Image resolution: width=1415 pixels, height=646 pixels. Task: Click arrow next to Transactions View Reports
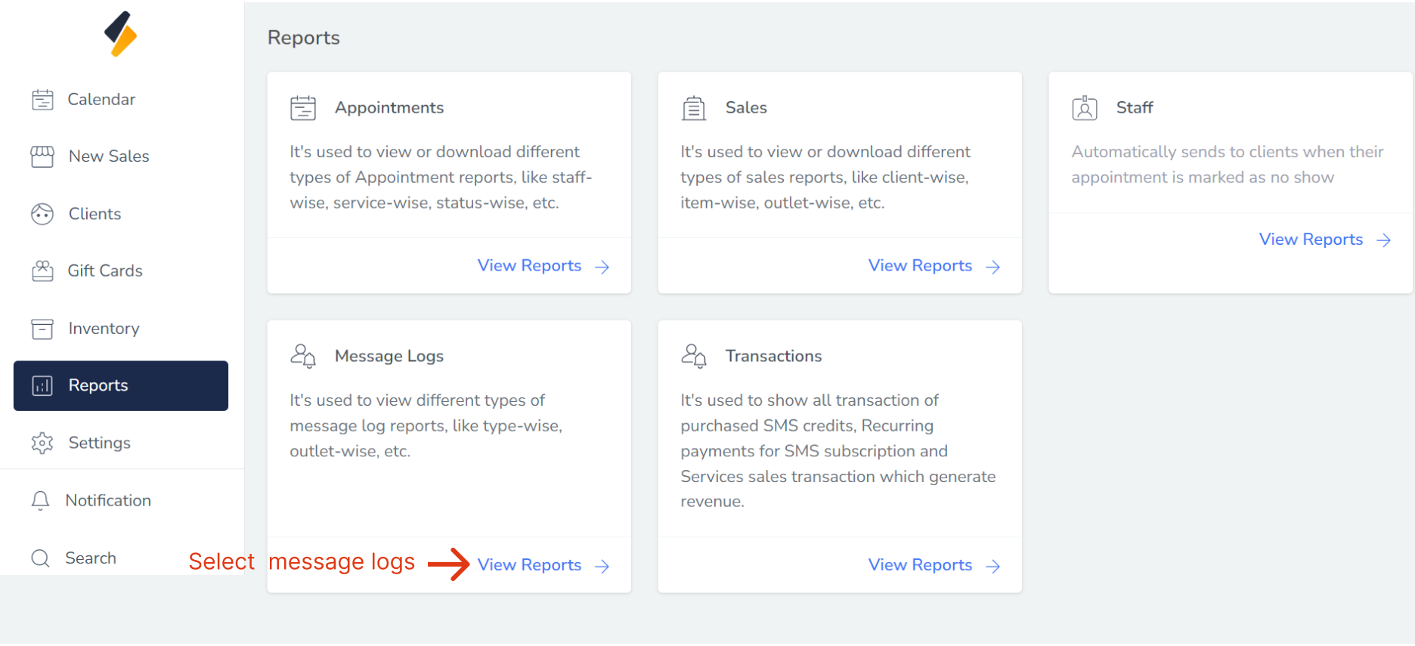993,566
